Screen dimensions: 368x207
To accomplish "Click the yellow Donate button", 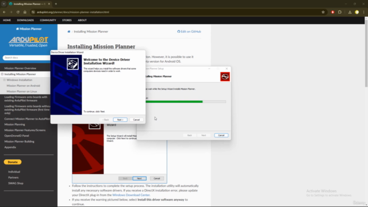I will [13, 162].
